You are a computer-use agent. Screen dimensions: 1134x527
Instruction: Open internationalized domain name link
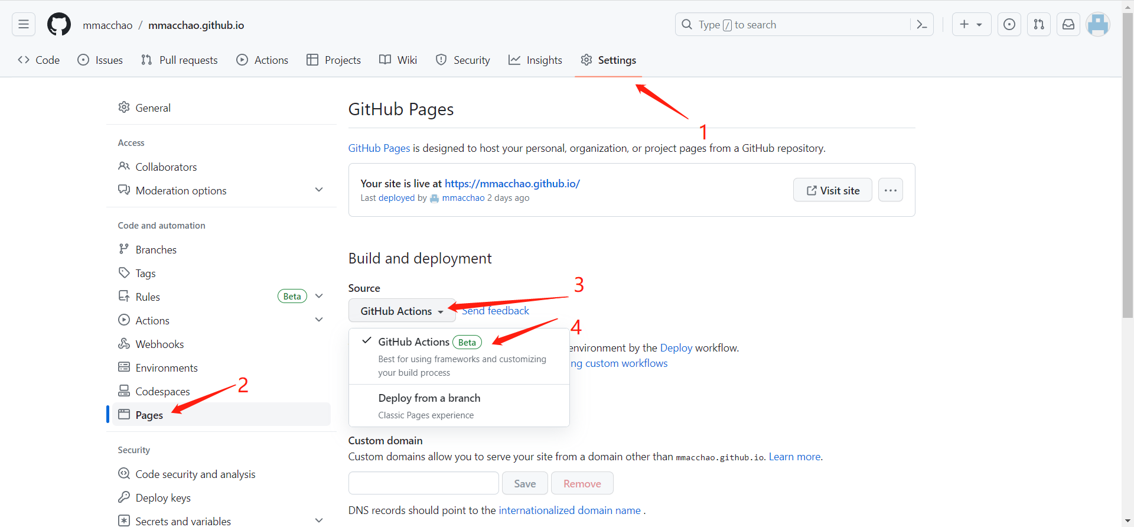pos(570,510)
